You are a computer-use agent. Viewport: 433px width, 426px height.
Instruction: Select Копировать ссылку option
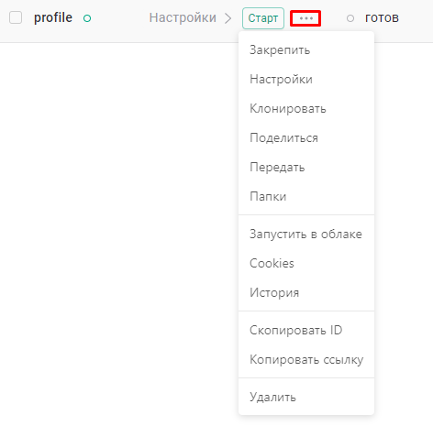306,360
